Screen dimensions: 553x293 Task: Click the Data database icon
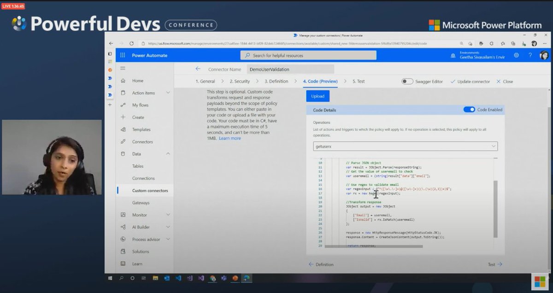point(123,154)
